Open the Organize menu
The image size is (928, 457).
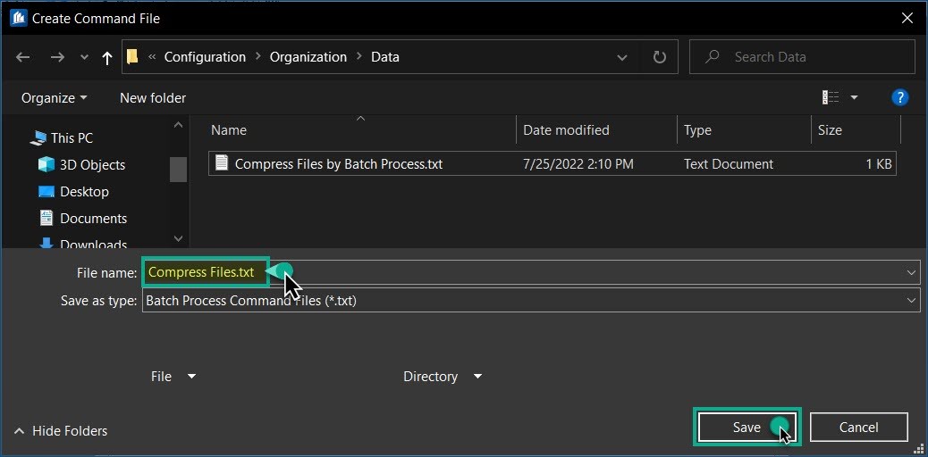click(x=54, y=97)
